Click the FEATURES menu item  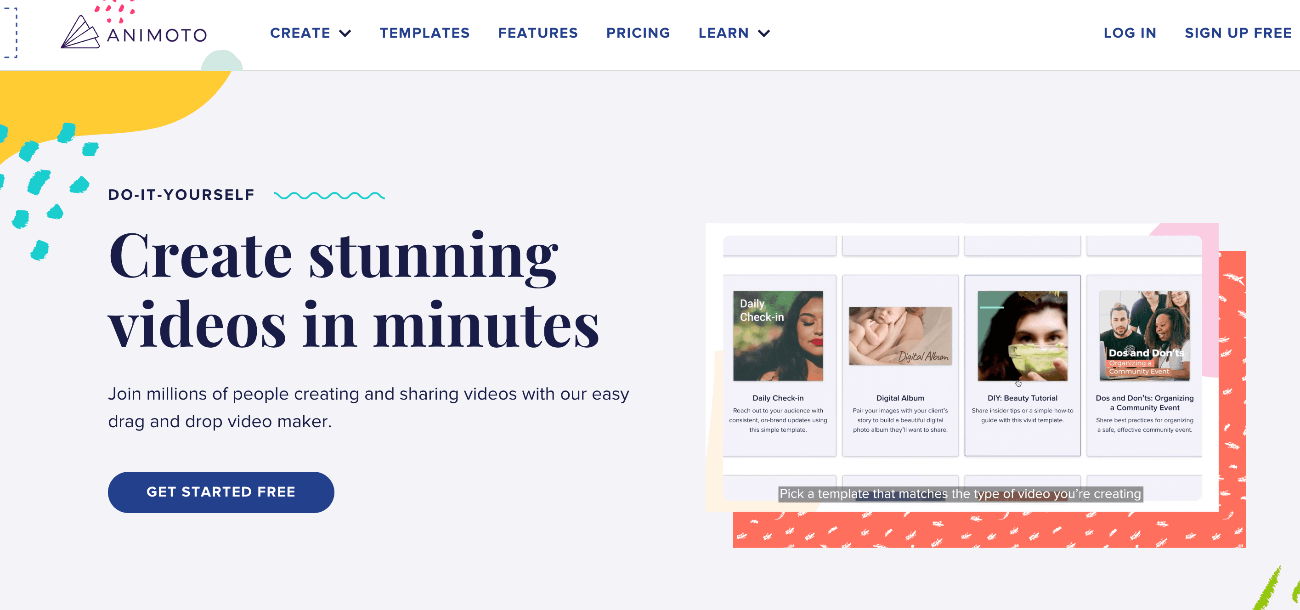[x=537, y=33]
